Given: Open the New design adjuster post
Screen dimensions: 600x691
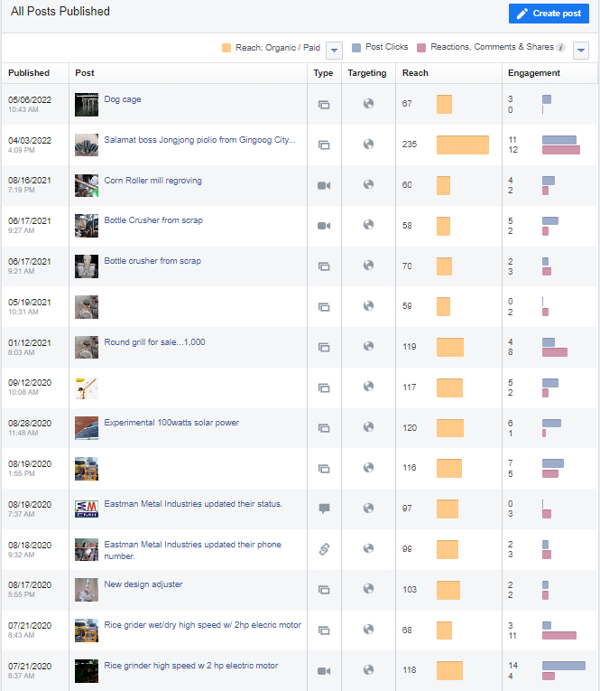Looking at the screenshot, I should (143, 584).
